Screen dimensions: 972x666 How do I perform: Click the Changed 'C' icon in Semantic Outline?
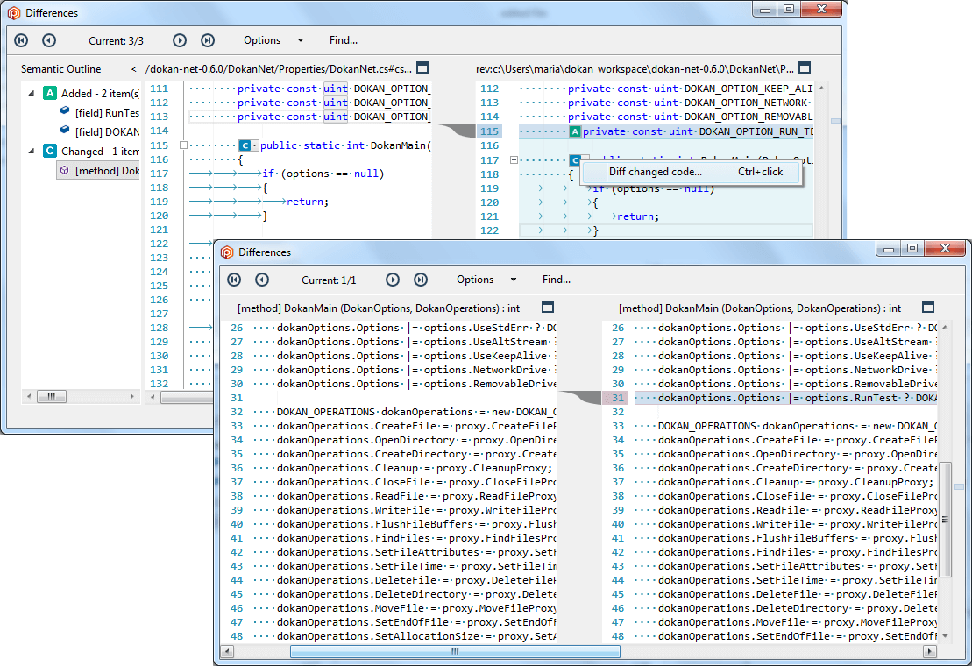(x=50, y=151)
